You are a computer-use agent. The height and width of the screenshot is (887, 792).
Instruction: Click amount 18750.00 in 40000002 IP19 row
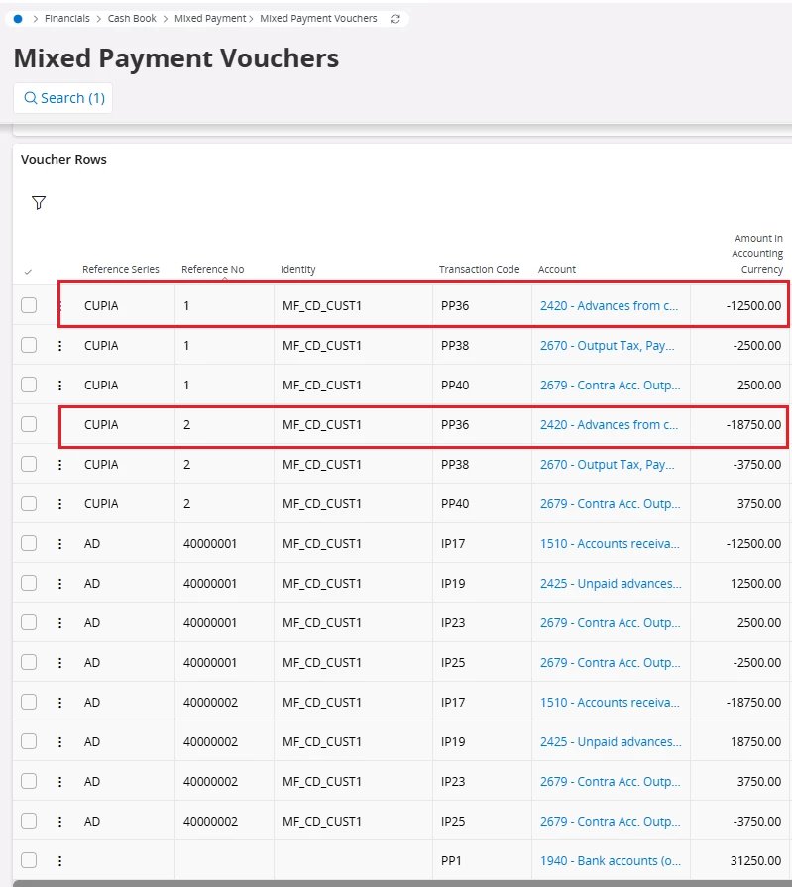coord(755,741)
